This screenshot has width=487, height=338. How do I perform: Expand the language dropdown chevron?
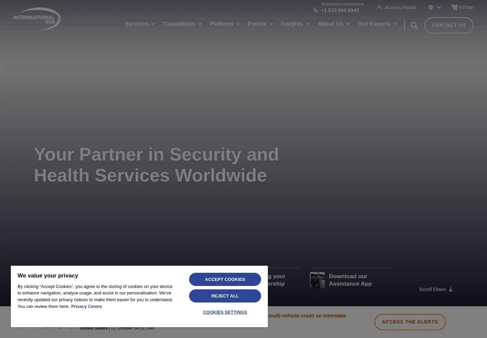pyautogui.click(x=439, y=7)
